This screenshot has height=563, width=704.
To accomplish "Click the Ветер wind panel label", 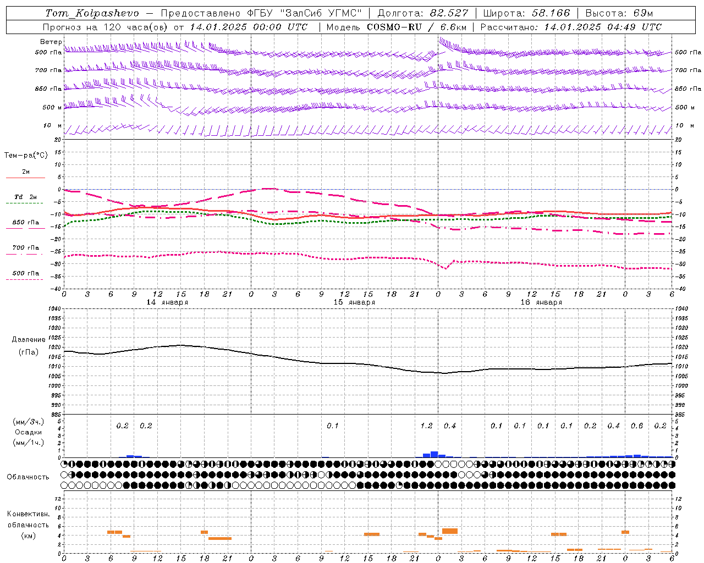I will point(51,42).
